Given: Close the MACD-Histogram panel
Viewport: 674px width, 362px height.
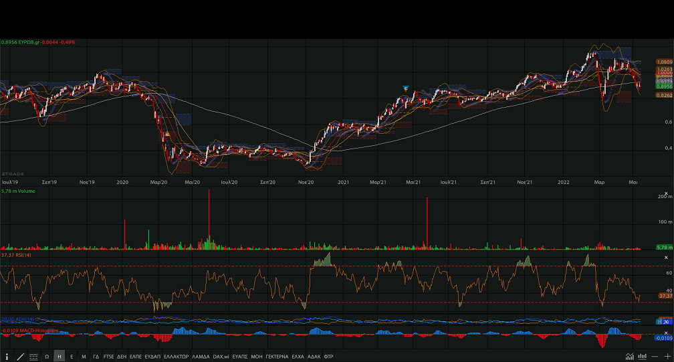Looking at the screenshot, I should coord(666,332).
